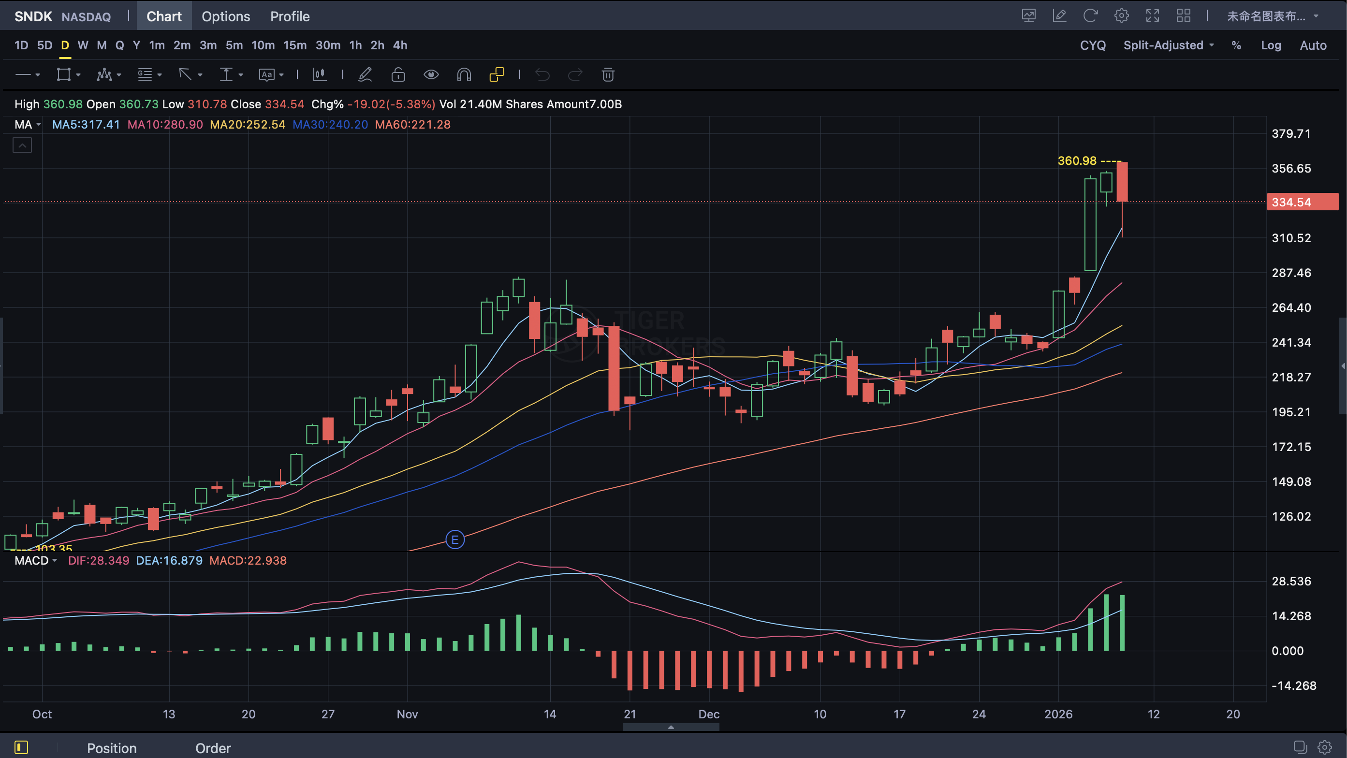The width and height of the screenshot is (1347, 758).
Task: Toggle percent scale mode
Action: click(x=1236, y=45)
